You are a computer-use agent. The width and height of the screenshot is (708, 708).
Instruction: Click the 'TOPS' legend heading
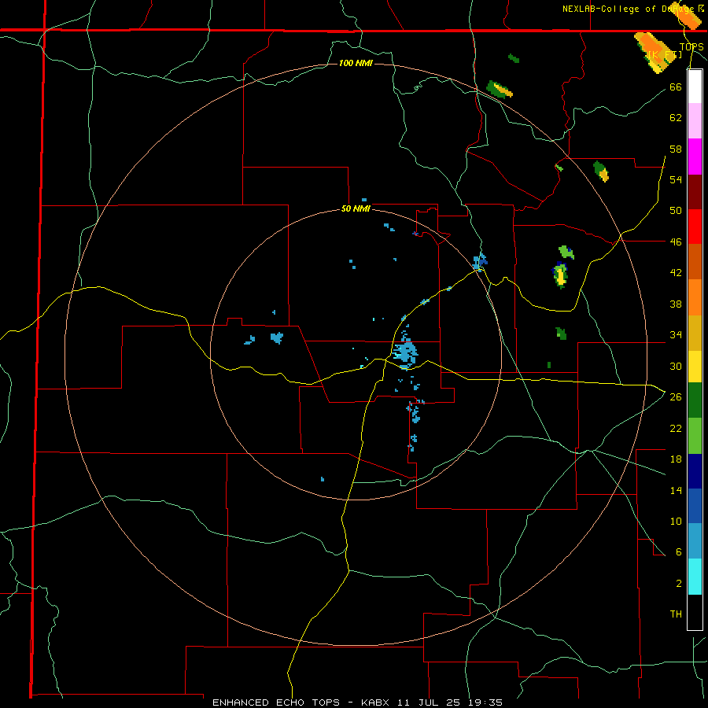[x=691, y=47]
